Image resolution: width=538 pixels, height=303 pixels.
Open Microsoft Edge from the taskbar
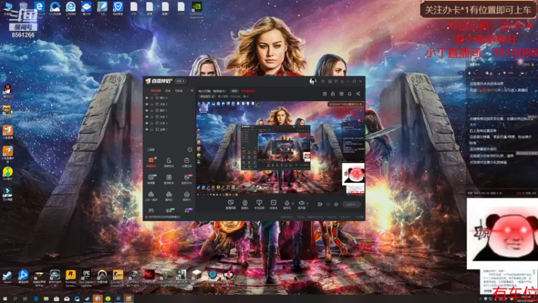(36, 299)
